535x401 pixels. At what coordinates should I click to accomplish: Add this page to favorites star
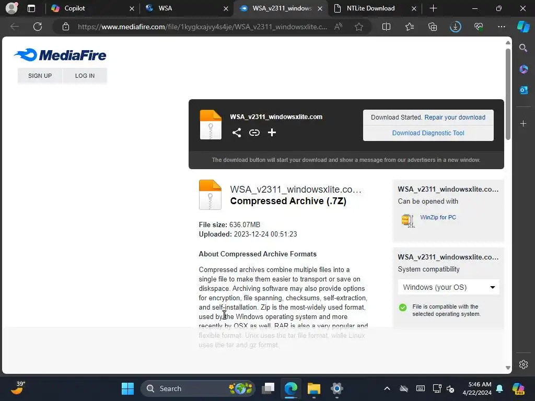pos(358,27)
